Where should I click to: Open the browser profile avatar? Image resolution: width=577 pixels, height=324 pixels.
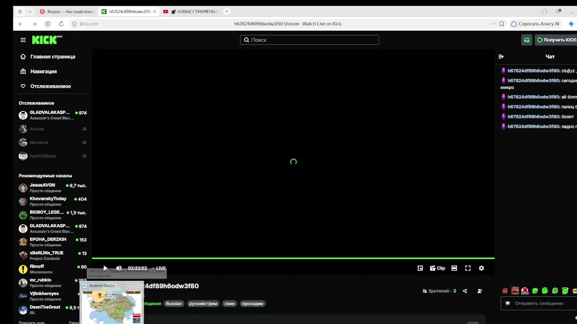[x=544, y=12]
